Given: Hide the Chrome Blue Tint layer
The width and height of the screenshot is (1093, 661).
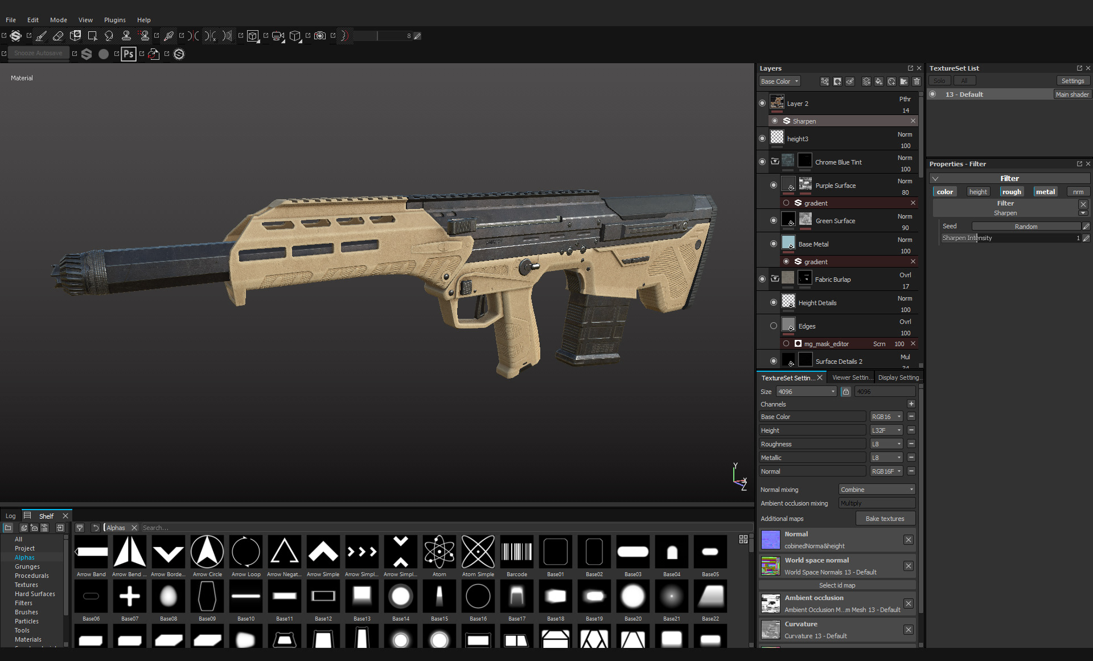Looking at the screenshot, I should click(x=763, y=162).
